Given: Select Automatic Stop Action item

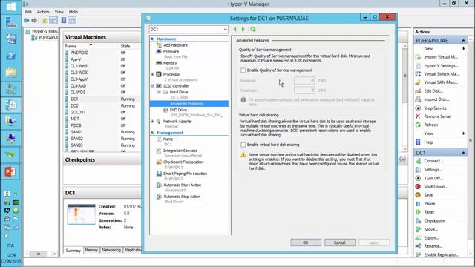Looking at the screenshot, I should tap(181, 197).
